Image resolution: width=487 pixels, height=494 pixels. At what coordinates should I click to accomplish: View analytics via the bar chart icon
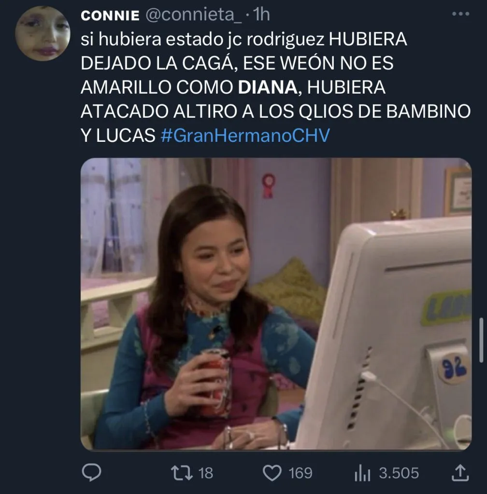point(362,473)
